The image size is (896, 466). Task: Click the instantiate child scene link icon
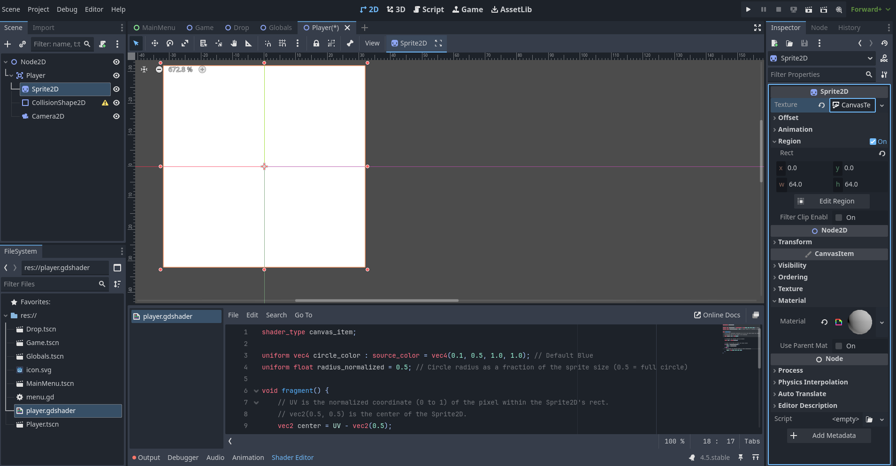pyautogui.click(x=22, y=44)
